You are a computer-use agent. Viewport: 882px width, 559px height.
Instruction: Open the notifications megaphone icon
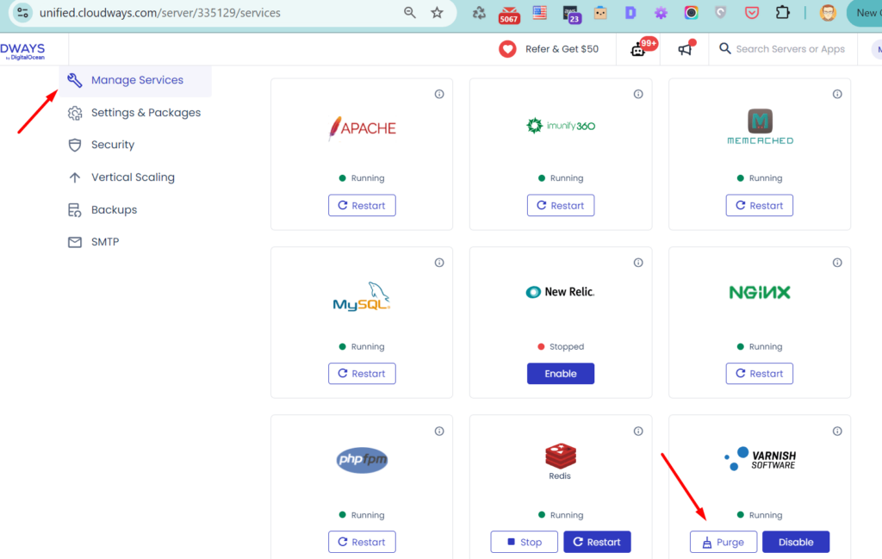[x=686, y=49]
